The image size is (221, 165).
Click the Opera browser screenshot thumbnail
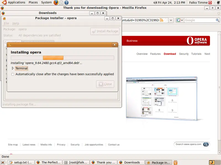162,99
